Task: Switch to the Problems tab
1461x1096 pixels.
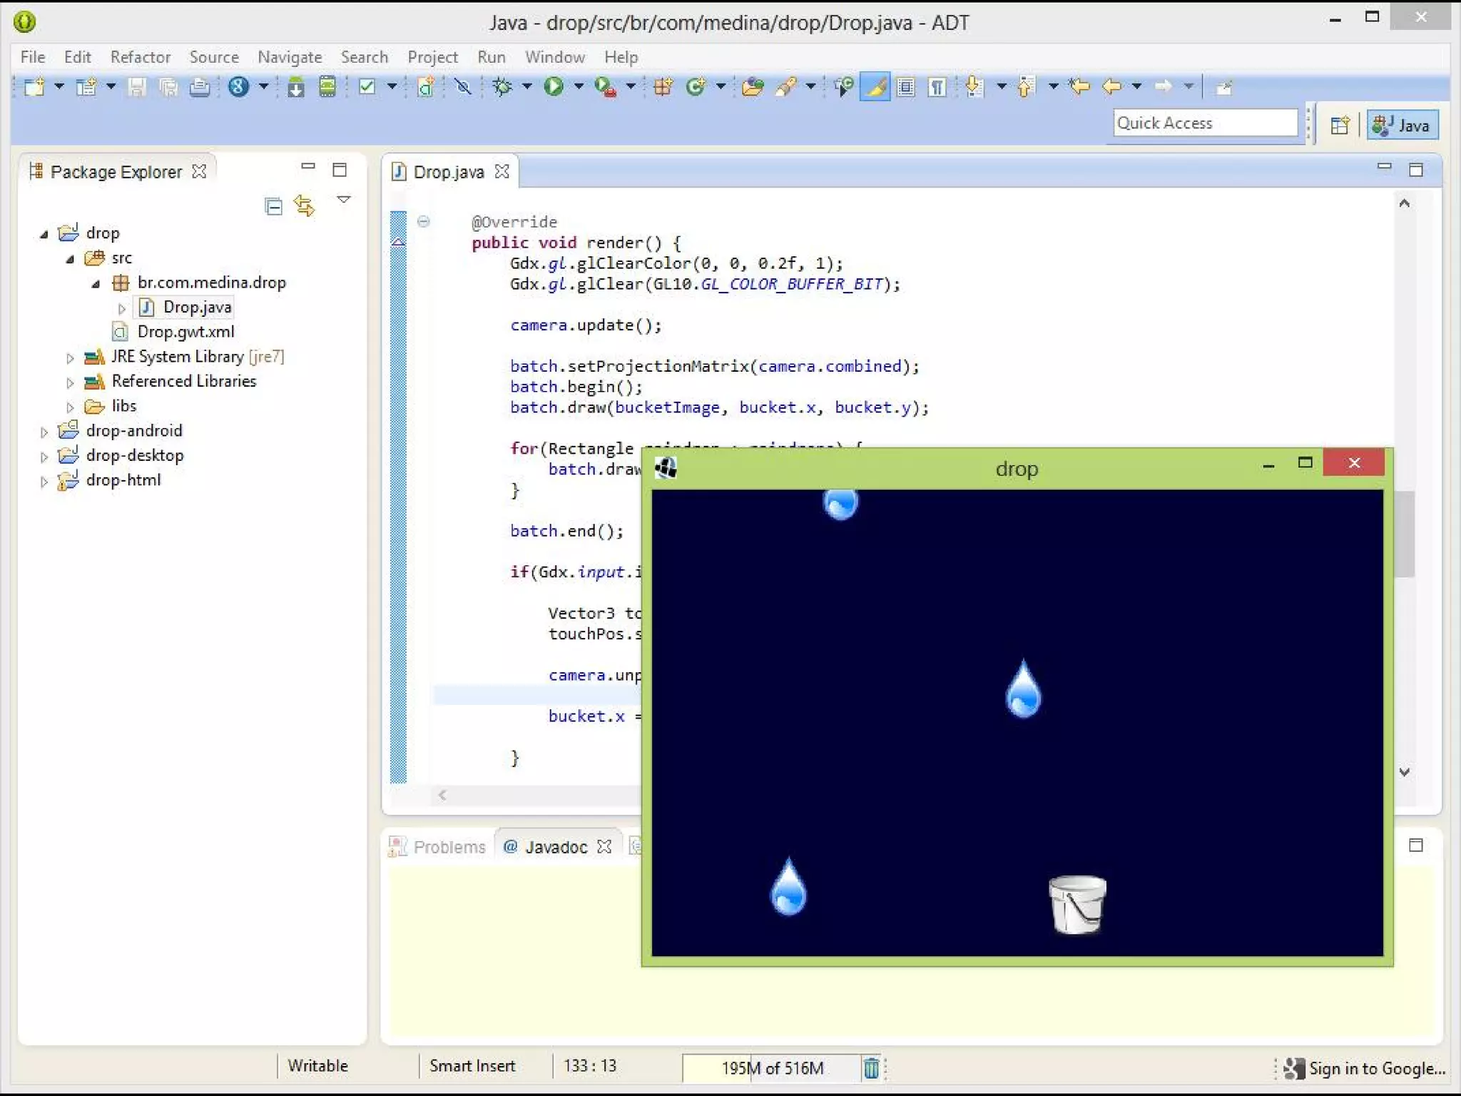Action: tap(448, 847)
